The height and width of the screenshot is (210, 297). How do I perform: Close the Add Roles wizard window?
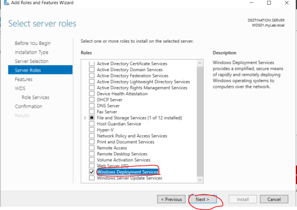pyautogui.click(x=287, y=3)
